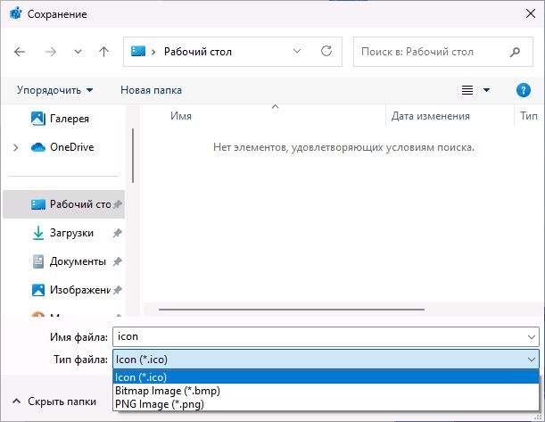Click the horizontal scrollbar in file list
This screenshot has height=422, width=545.
pos(292,309)
